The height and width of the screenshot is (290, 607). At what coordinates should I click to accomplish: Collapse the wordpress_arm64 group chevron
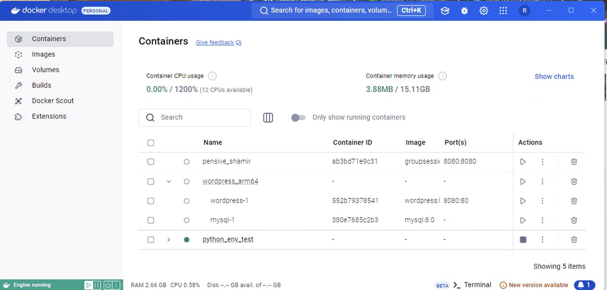point(169,181)
